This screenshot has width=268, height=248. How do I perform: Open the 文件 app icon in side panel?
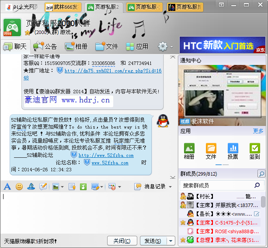[x=211, y=151]
